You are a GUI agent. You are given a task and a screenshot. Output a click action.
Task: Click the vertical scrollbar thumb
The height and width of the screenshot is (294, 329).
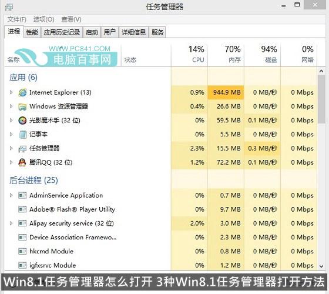point(321,99)
